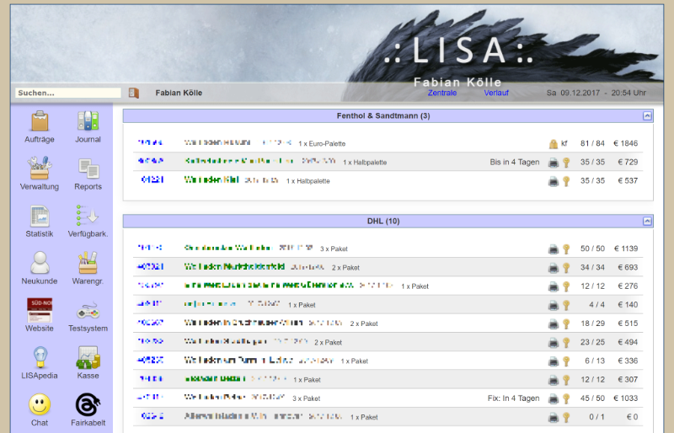Click printer icon on the €1139 DHL order

pos(554,249)
